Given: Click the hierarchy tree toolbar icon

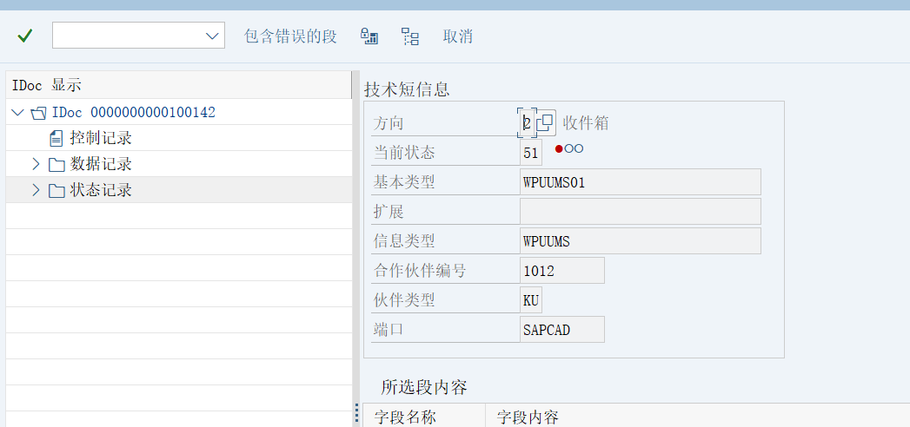Looking at the screenshot, I should point(410,36).
